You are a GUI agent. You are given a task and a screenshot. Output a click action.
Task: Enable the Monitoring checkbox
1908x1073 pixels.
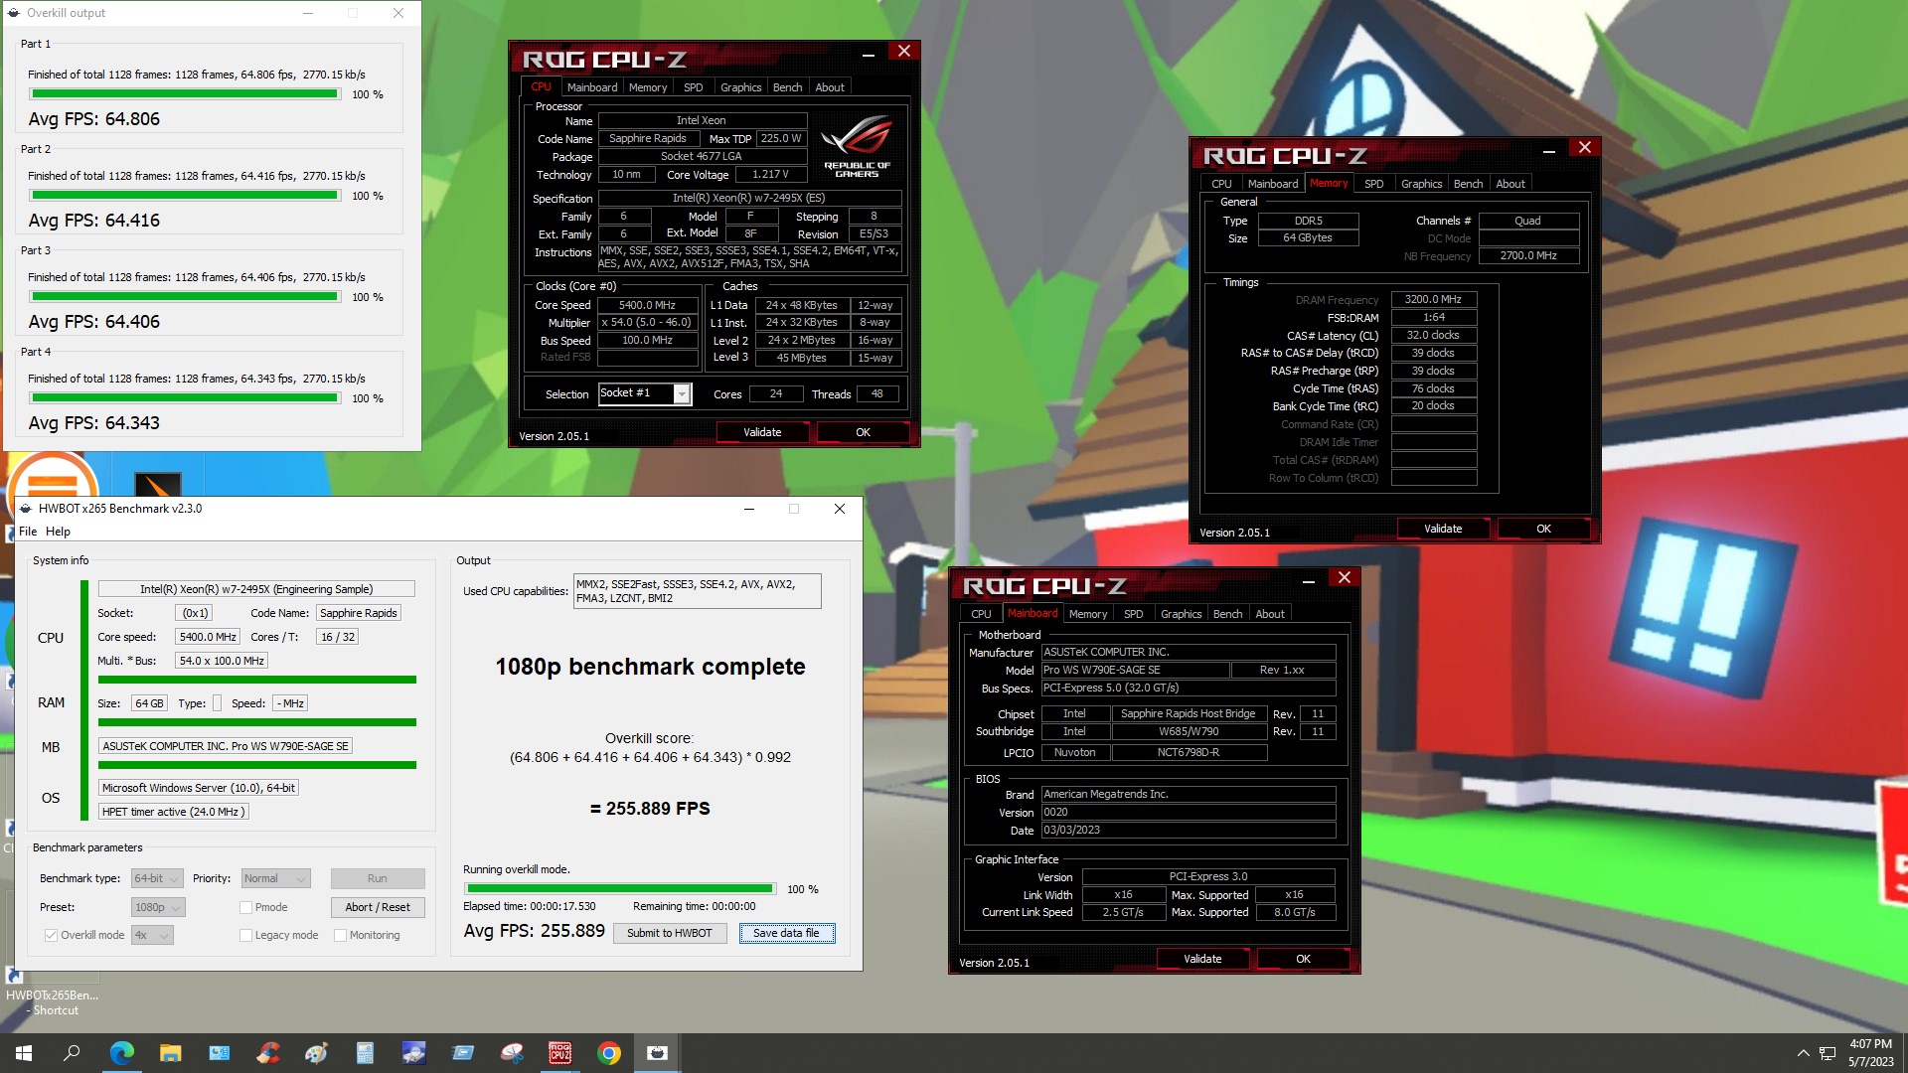[x=340, y=935]
